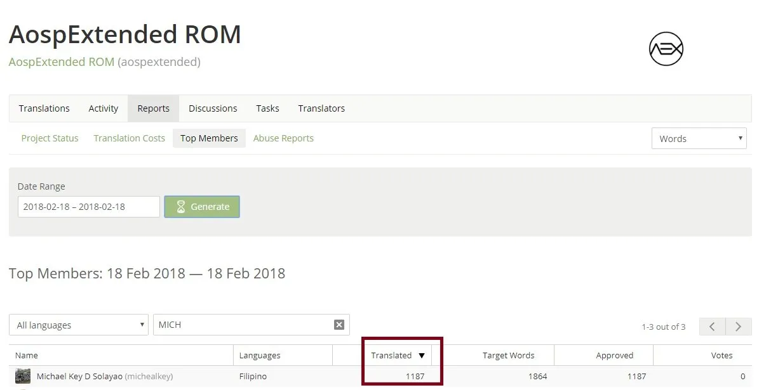Sort by Votes column header
The image size is (759, 390).
click(722, 355)
